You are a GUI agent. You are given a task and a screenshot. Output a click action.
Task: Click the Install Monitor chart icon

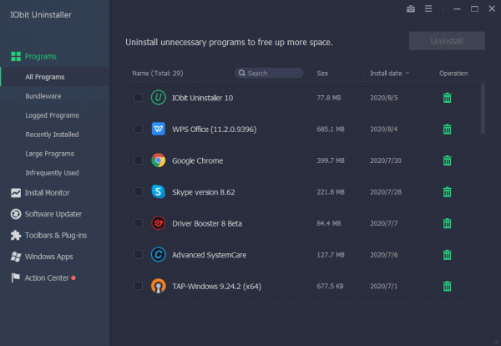(x=16, y=192)
